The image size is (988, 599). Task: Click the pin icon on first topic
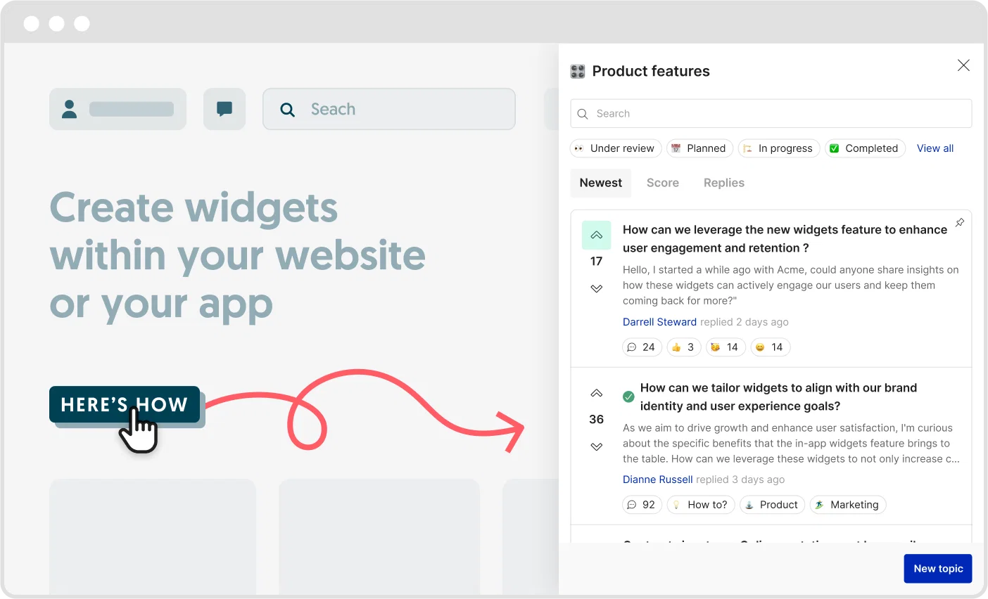click(x=960, y=222)
